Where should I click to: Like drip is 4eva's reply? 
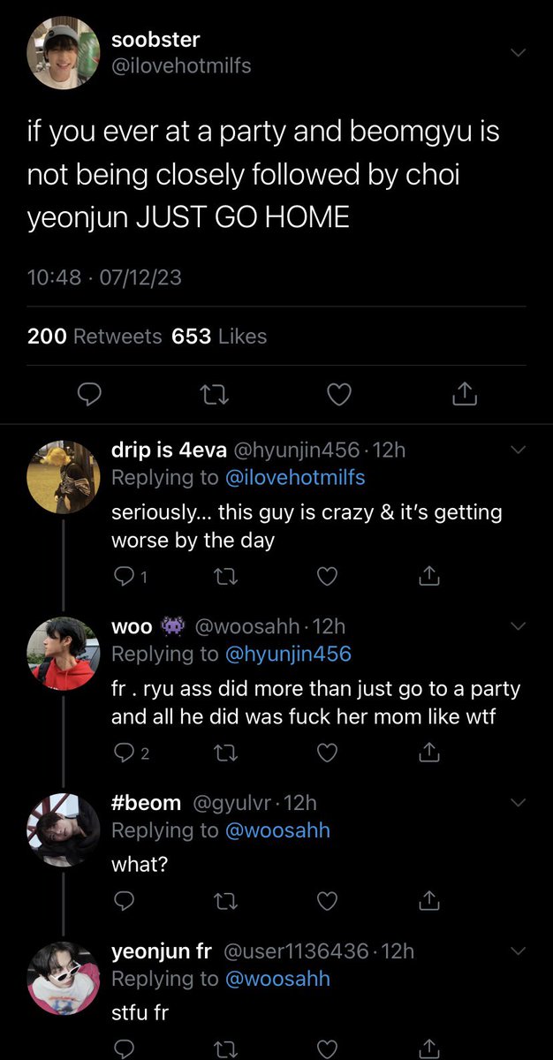coord(327,577)
